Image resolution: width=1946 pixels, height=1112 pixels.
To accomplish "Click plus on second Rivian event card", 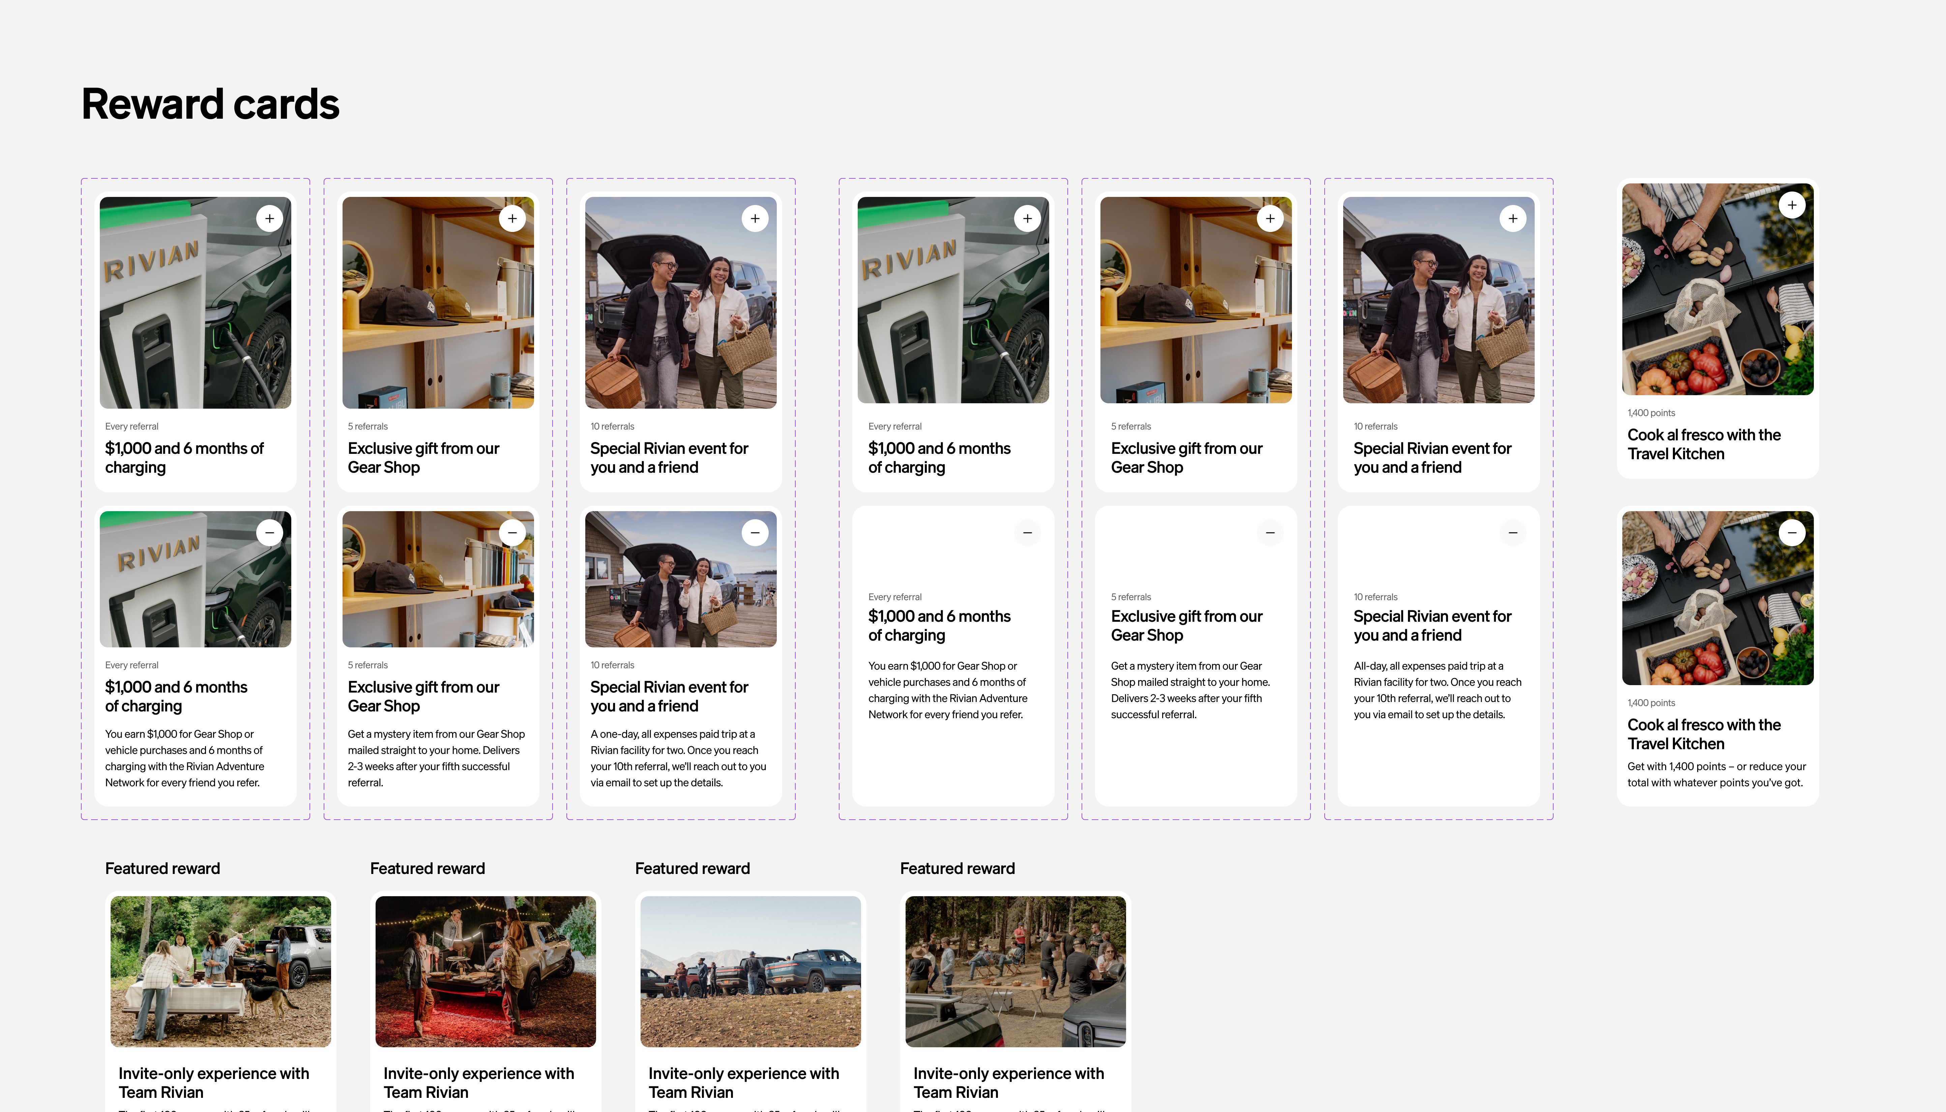I will (1512, 218).
